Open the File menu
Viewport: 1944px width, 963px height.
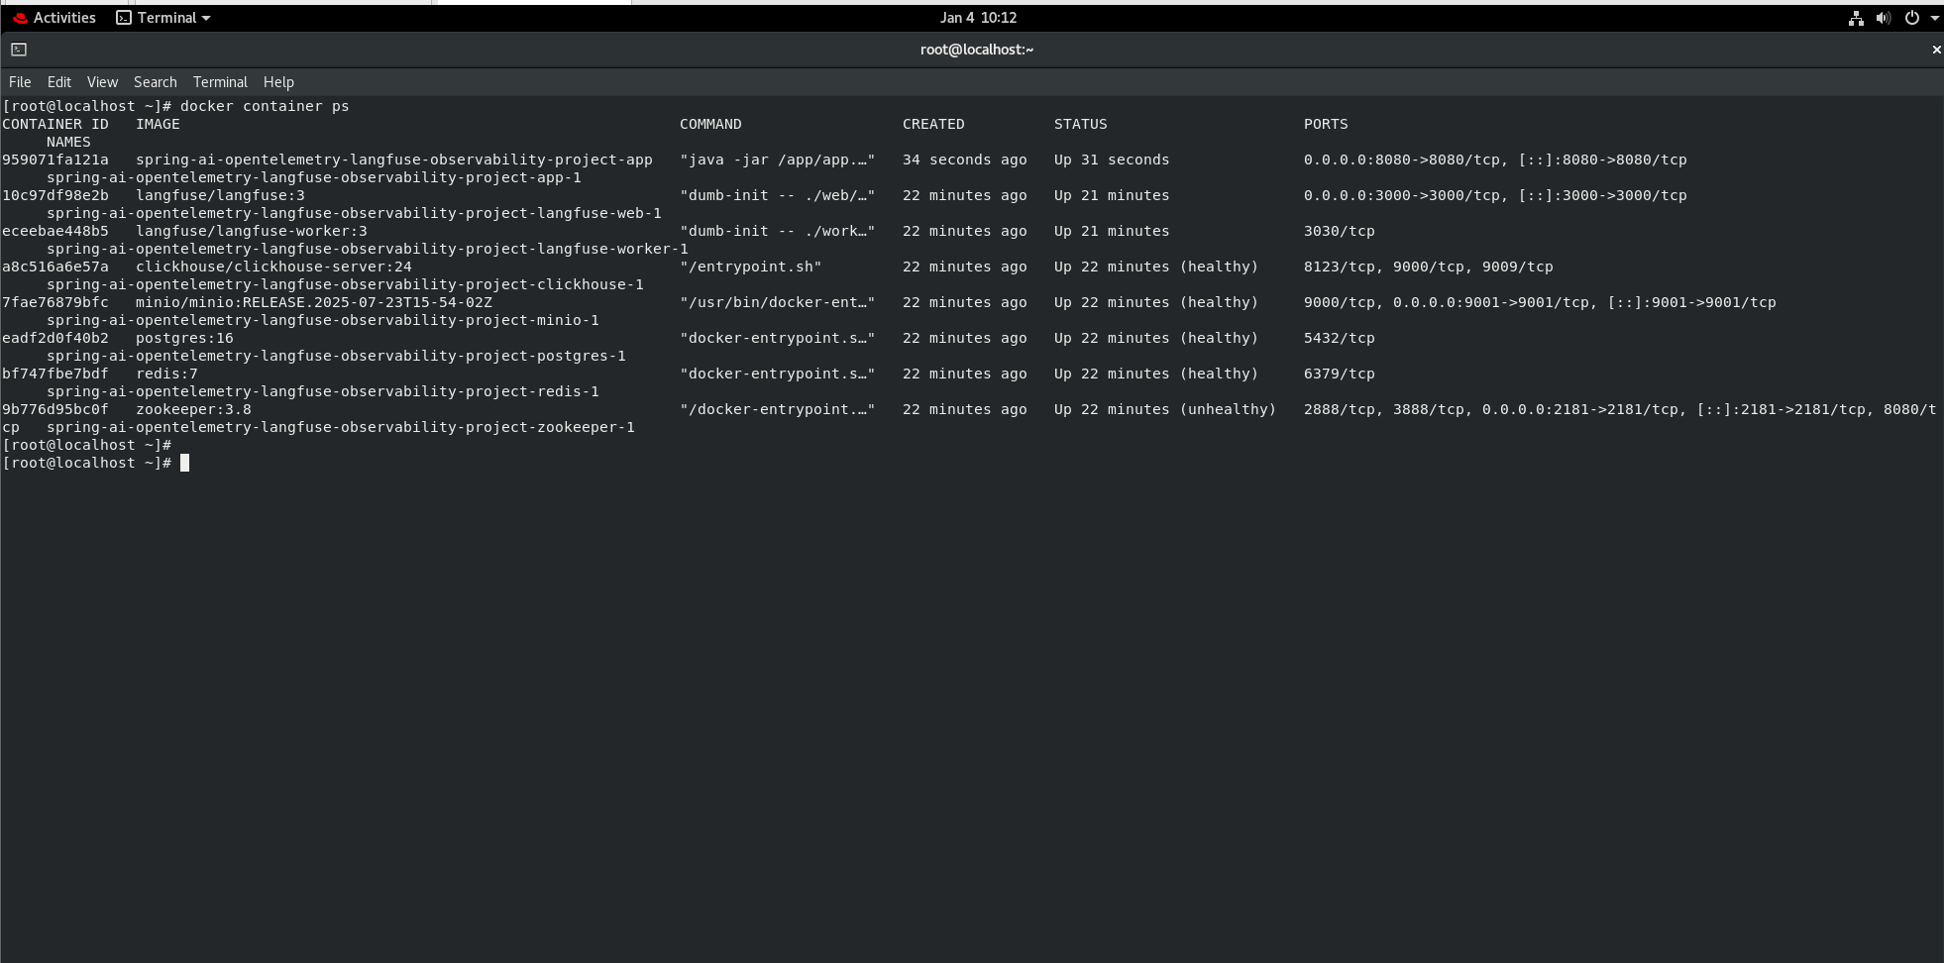(x=19, y=81)
